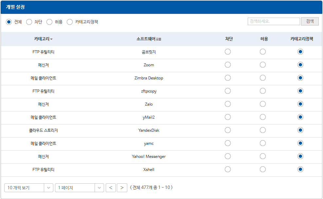323x199 pixels.
Task: Allow YandexDisk with 허용 radio
Action: (x=263, y=130)
